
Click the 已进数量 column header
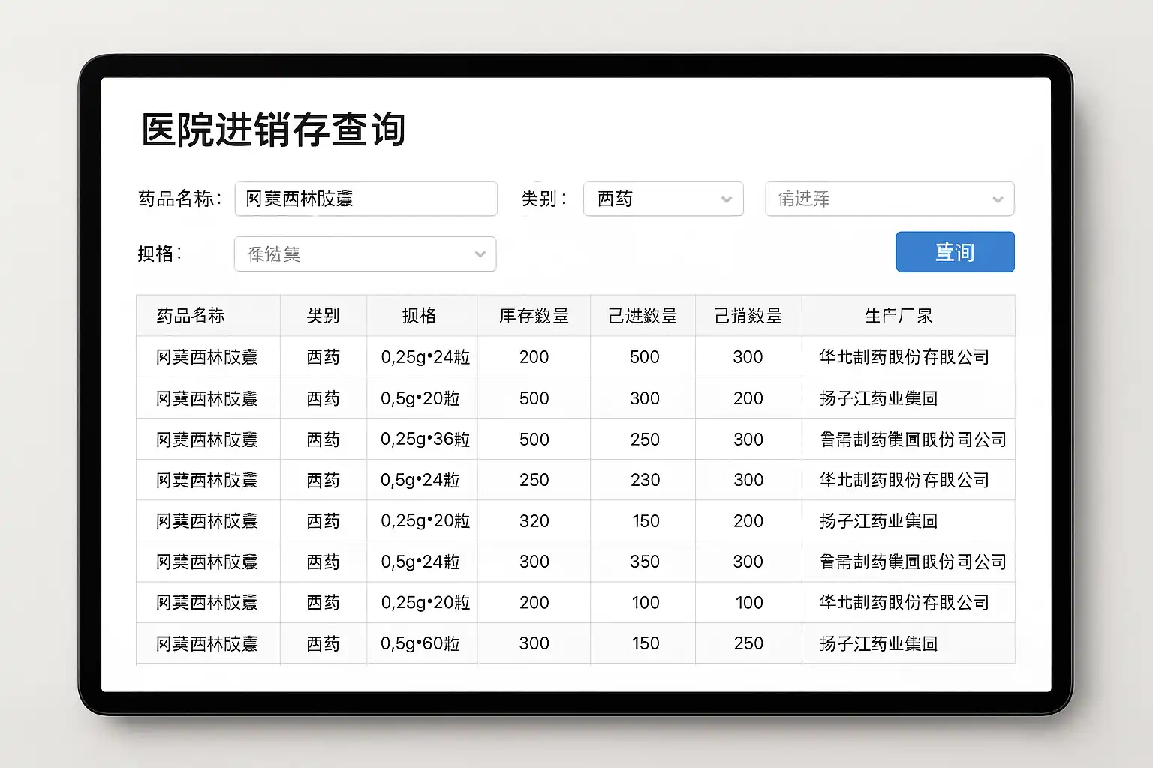(643, 316)
